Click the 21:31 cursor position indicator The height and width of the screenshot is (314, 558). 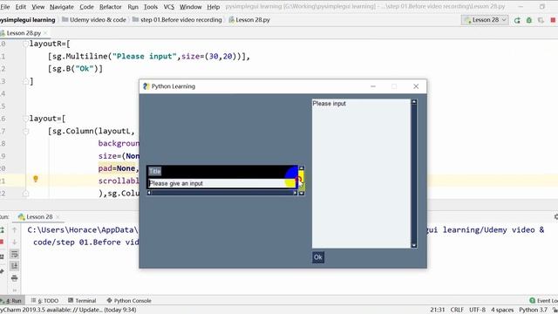pyautogui.click(x=438, y=311)
